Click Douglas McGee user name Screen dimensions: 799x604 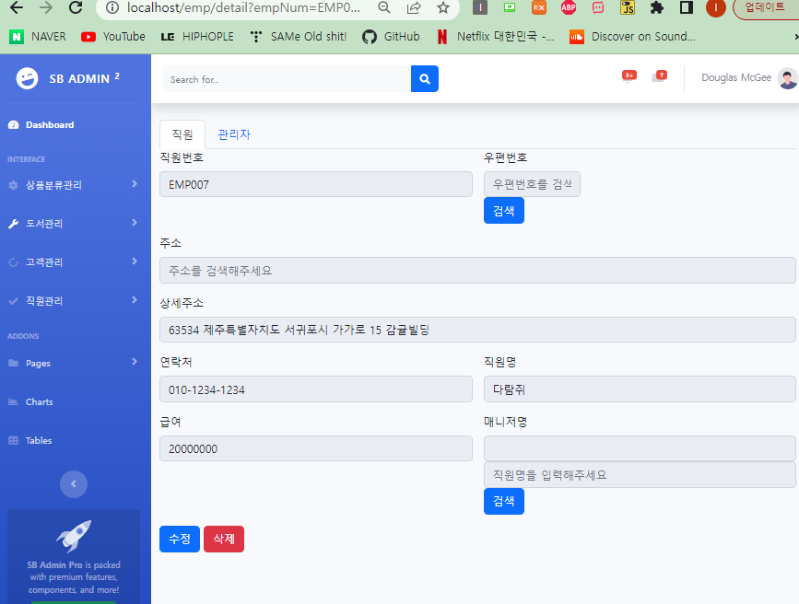pos(736,77)
